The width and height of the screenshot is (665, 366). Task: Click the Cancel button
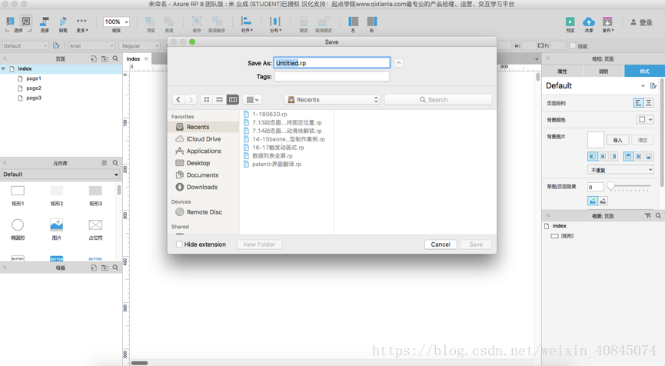[x=441, y=245]
